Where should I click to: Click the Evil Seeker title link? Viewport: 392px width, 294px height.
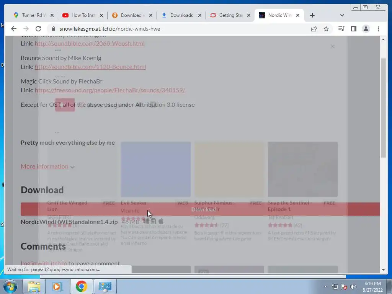tap(134, 203)
